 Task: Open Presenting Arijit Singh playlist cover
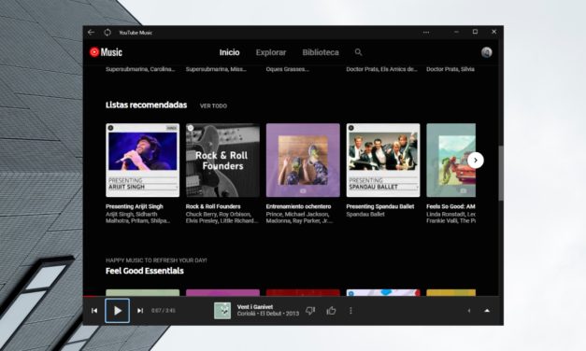142,161
